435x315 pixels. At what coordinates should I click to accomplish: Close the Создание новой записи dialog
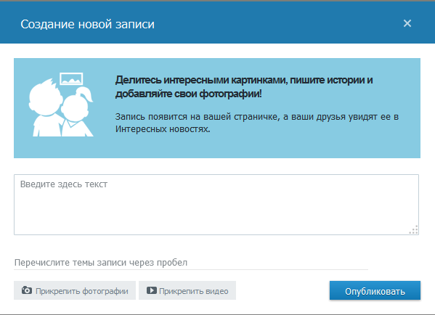pos(407,23)
